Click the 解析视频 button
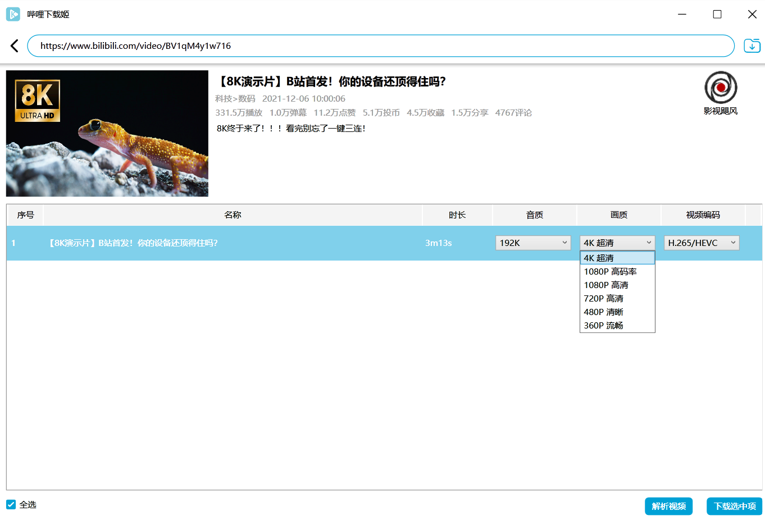This screenshot has width=765, height=520. [x=668, y=506]
